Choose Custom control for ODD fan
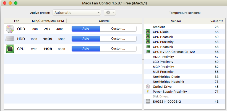Viewport: 227px width, 111px height. coord(118,29)
